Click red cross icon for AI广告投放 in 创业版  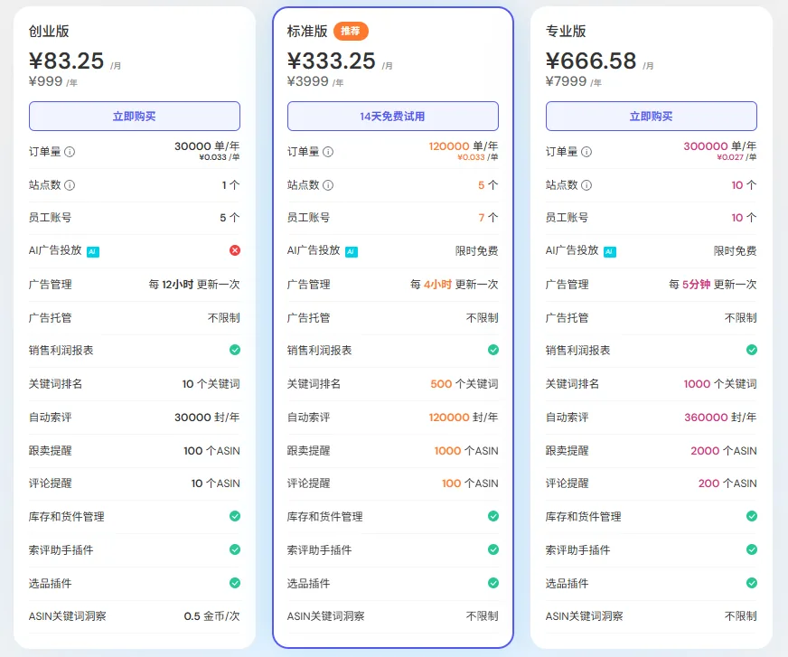point(235,250)
